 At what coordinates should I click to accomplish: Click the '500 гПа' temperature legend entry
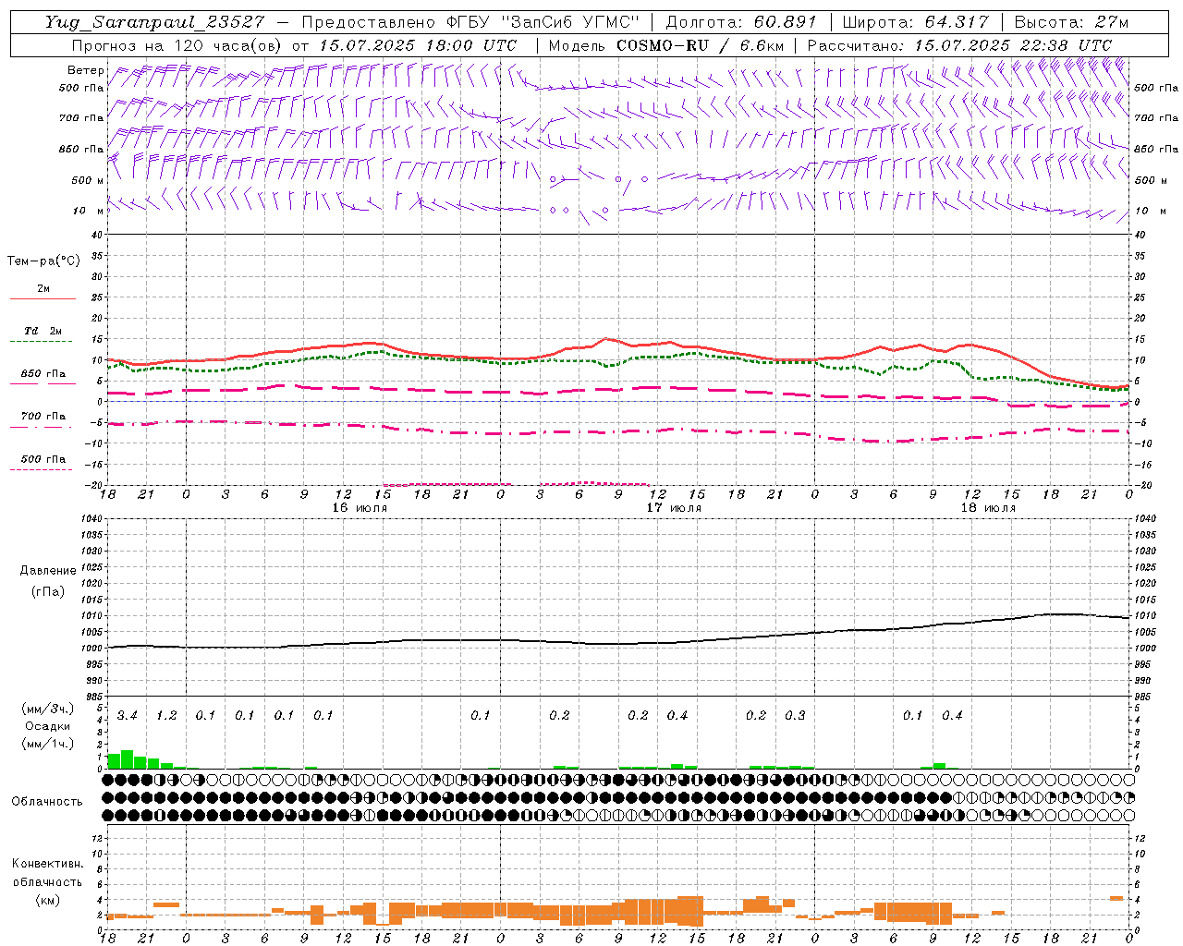43,459
